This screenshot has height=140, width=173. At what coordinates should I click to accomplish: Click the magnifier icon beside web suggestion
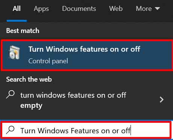click(x=10, y=94)
